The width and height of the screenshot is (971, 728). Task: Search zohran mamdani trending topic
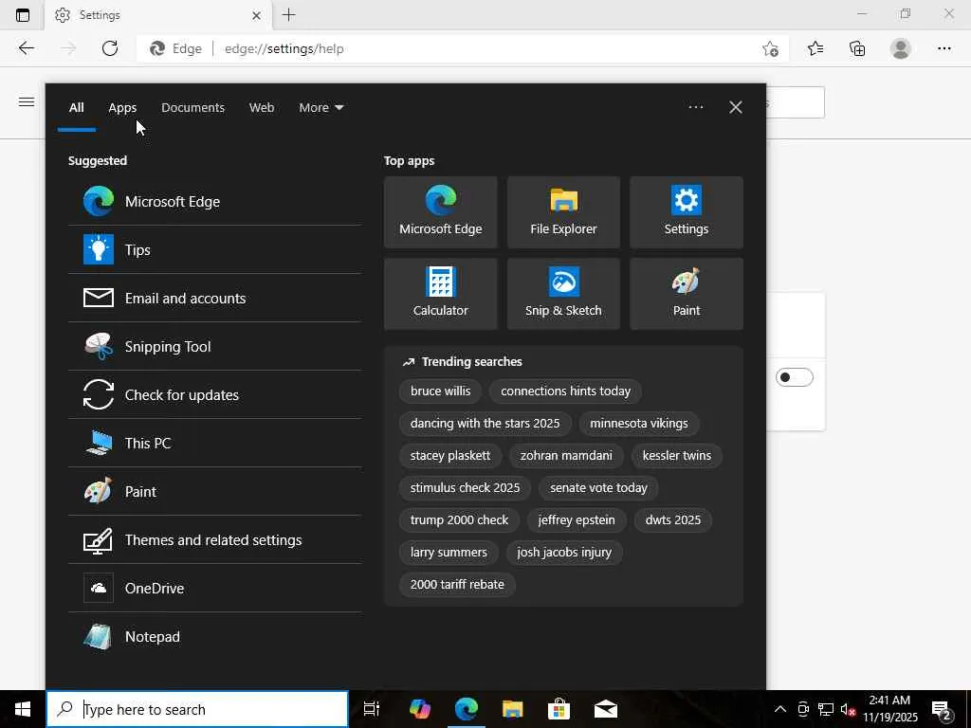[566, 456]
